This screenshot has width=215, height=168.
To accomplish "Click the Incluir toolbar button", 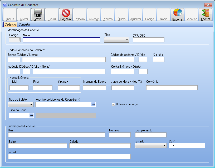I will click(10, 15).
